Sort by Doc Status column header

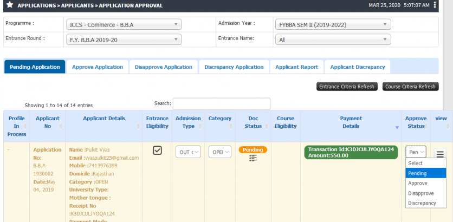253,126
